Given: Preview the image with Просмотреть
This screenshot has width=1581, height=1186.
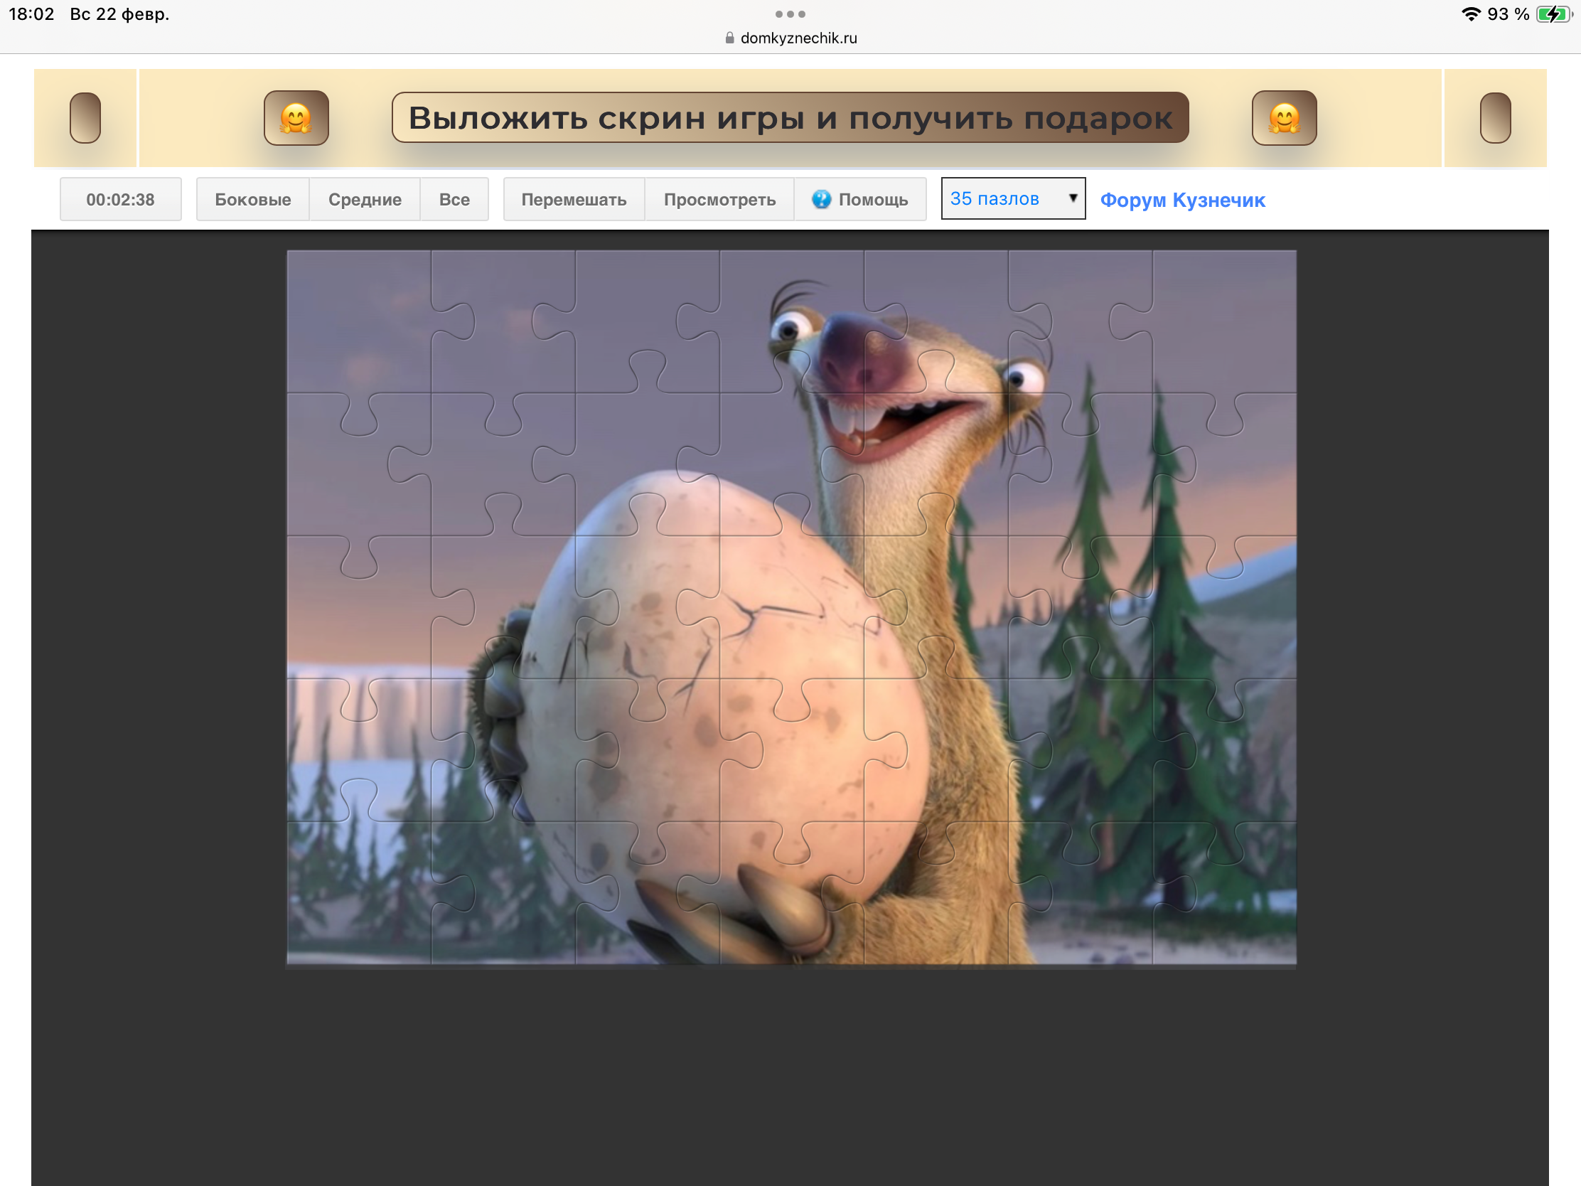Looking at the screenshot, I should (x=719, y=200).
